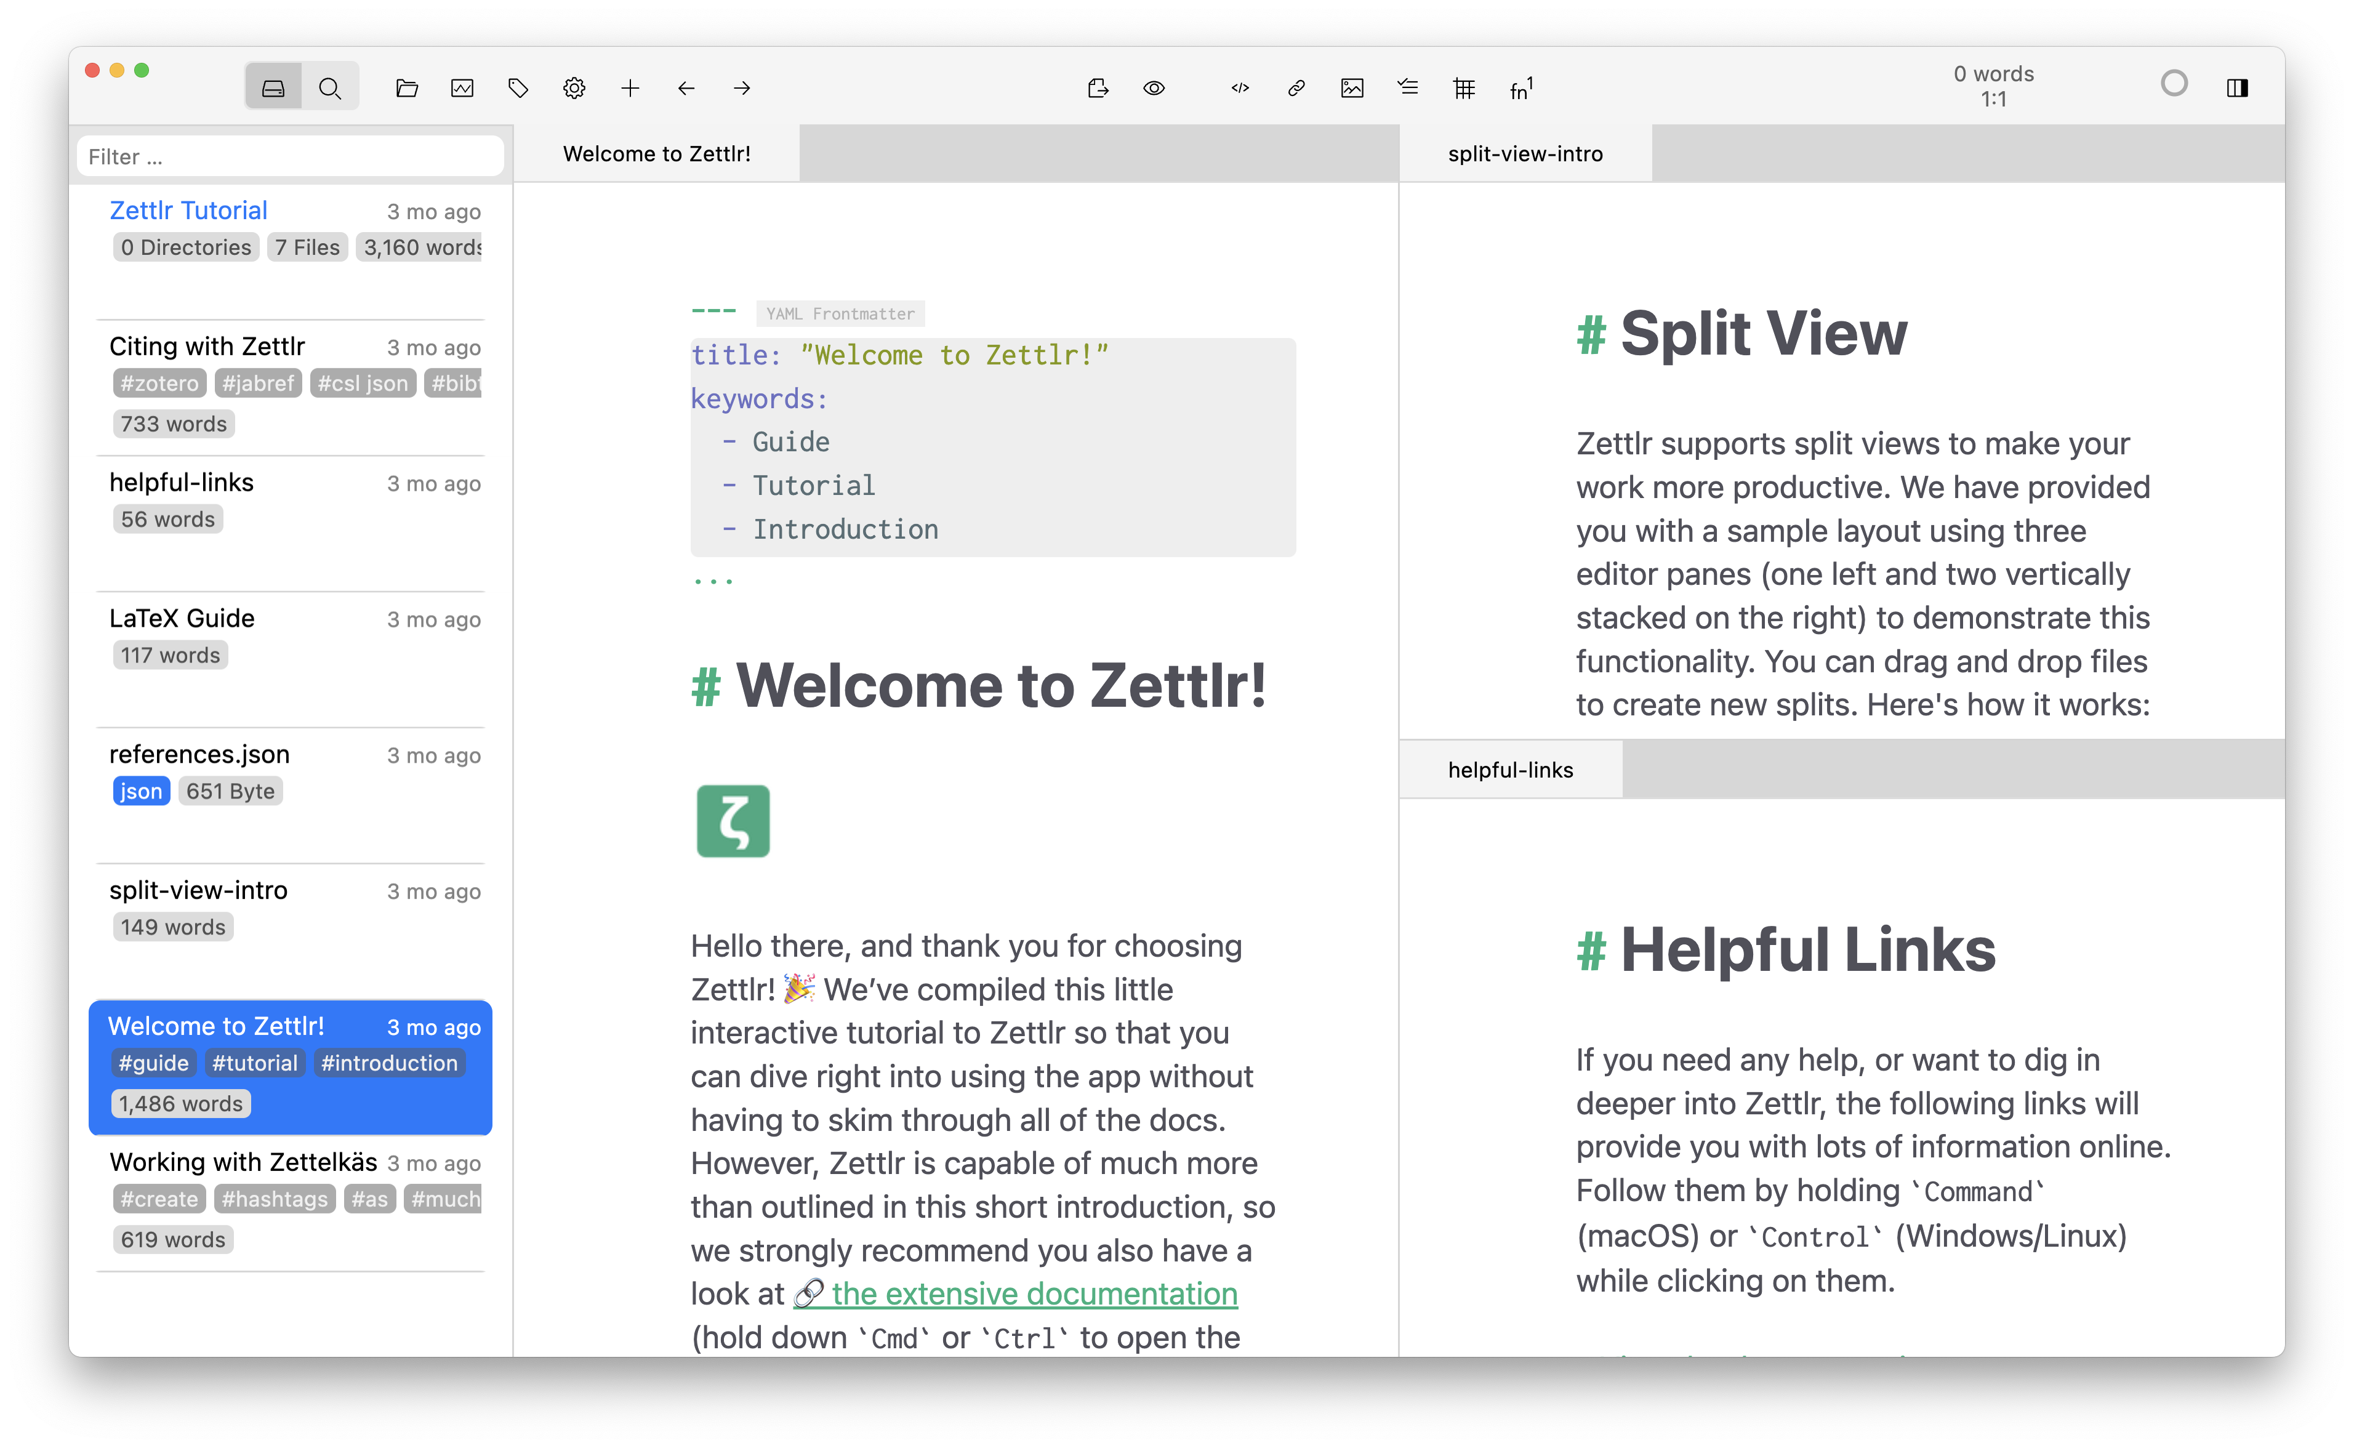Click the #guide tag
The width and height of the screenshot is (2354, 1448).
(153, 1063)
